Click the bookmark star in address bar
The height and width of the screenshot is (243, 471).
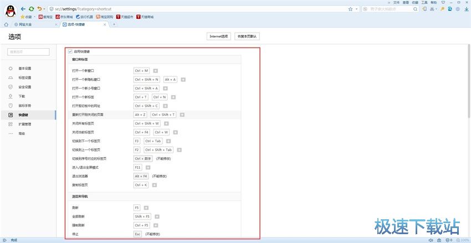point(350,9)
